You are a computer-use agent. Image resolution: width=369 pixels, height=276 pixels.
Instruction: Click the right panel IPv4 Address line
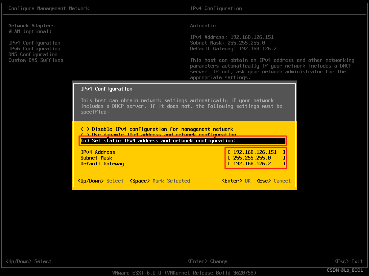232,37
